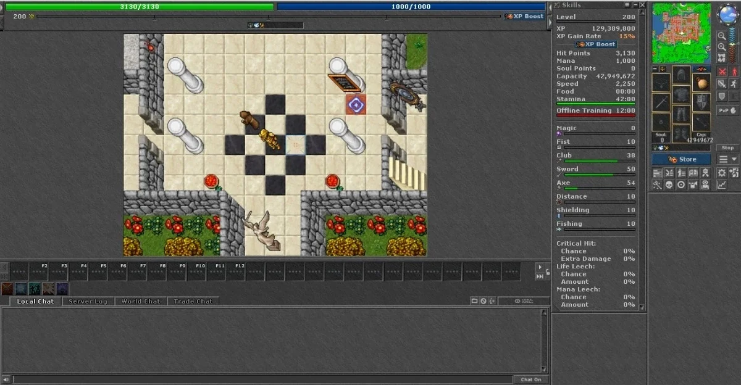This screenshot has height=385, width=741.
Task: Click the purple teleport tile in the game view
Action: click(356, 104)
